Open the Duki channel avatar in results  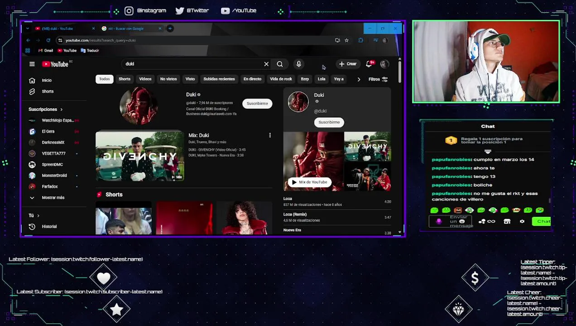click(139, 106)
